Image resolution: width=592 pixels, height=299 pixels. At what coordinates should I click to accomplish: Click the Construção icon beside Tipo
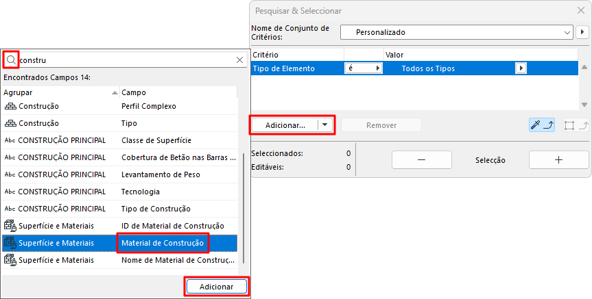tap(10, 123)
